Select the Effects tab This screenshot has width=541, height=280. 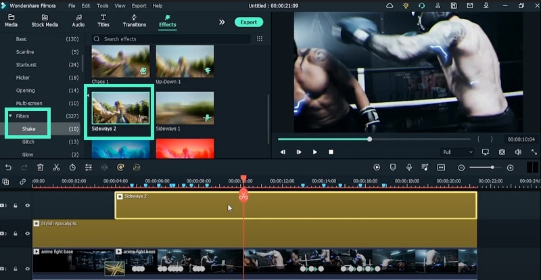(x=167, y=21)
